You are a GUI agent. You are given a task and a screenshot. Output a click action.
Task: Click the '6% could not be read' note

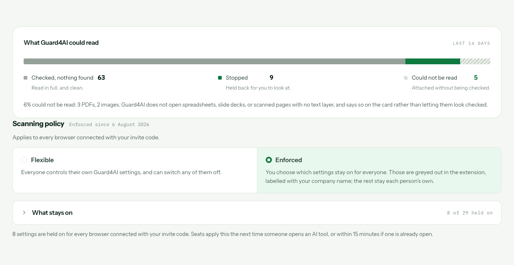[256, 105]
